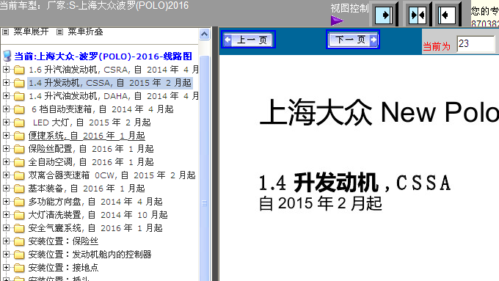499x281 pixels.
Task: Click folder icon of 多功能方向盘
Action: 19,202
